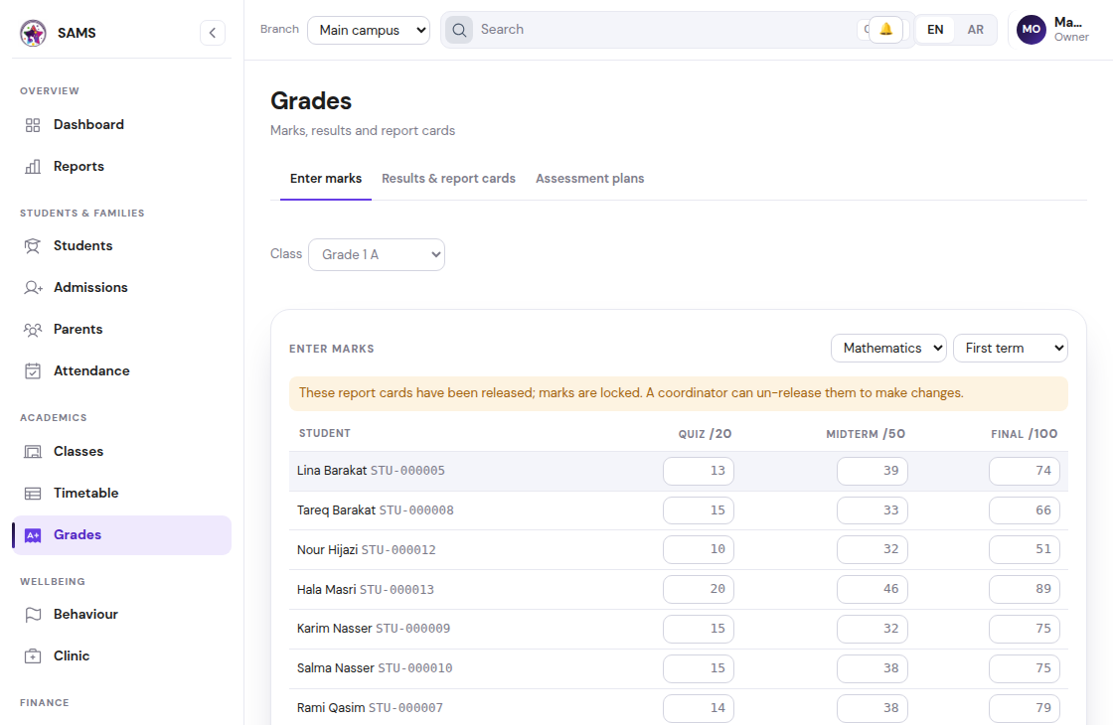Click the name Hala Masri
The image size is (1113, 725).
[x=327, y=590]
